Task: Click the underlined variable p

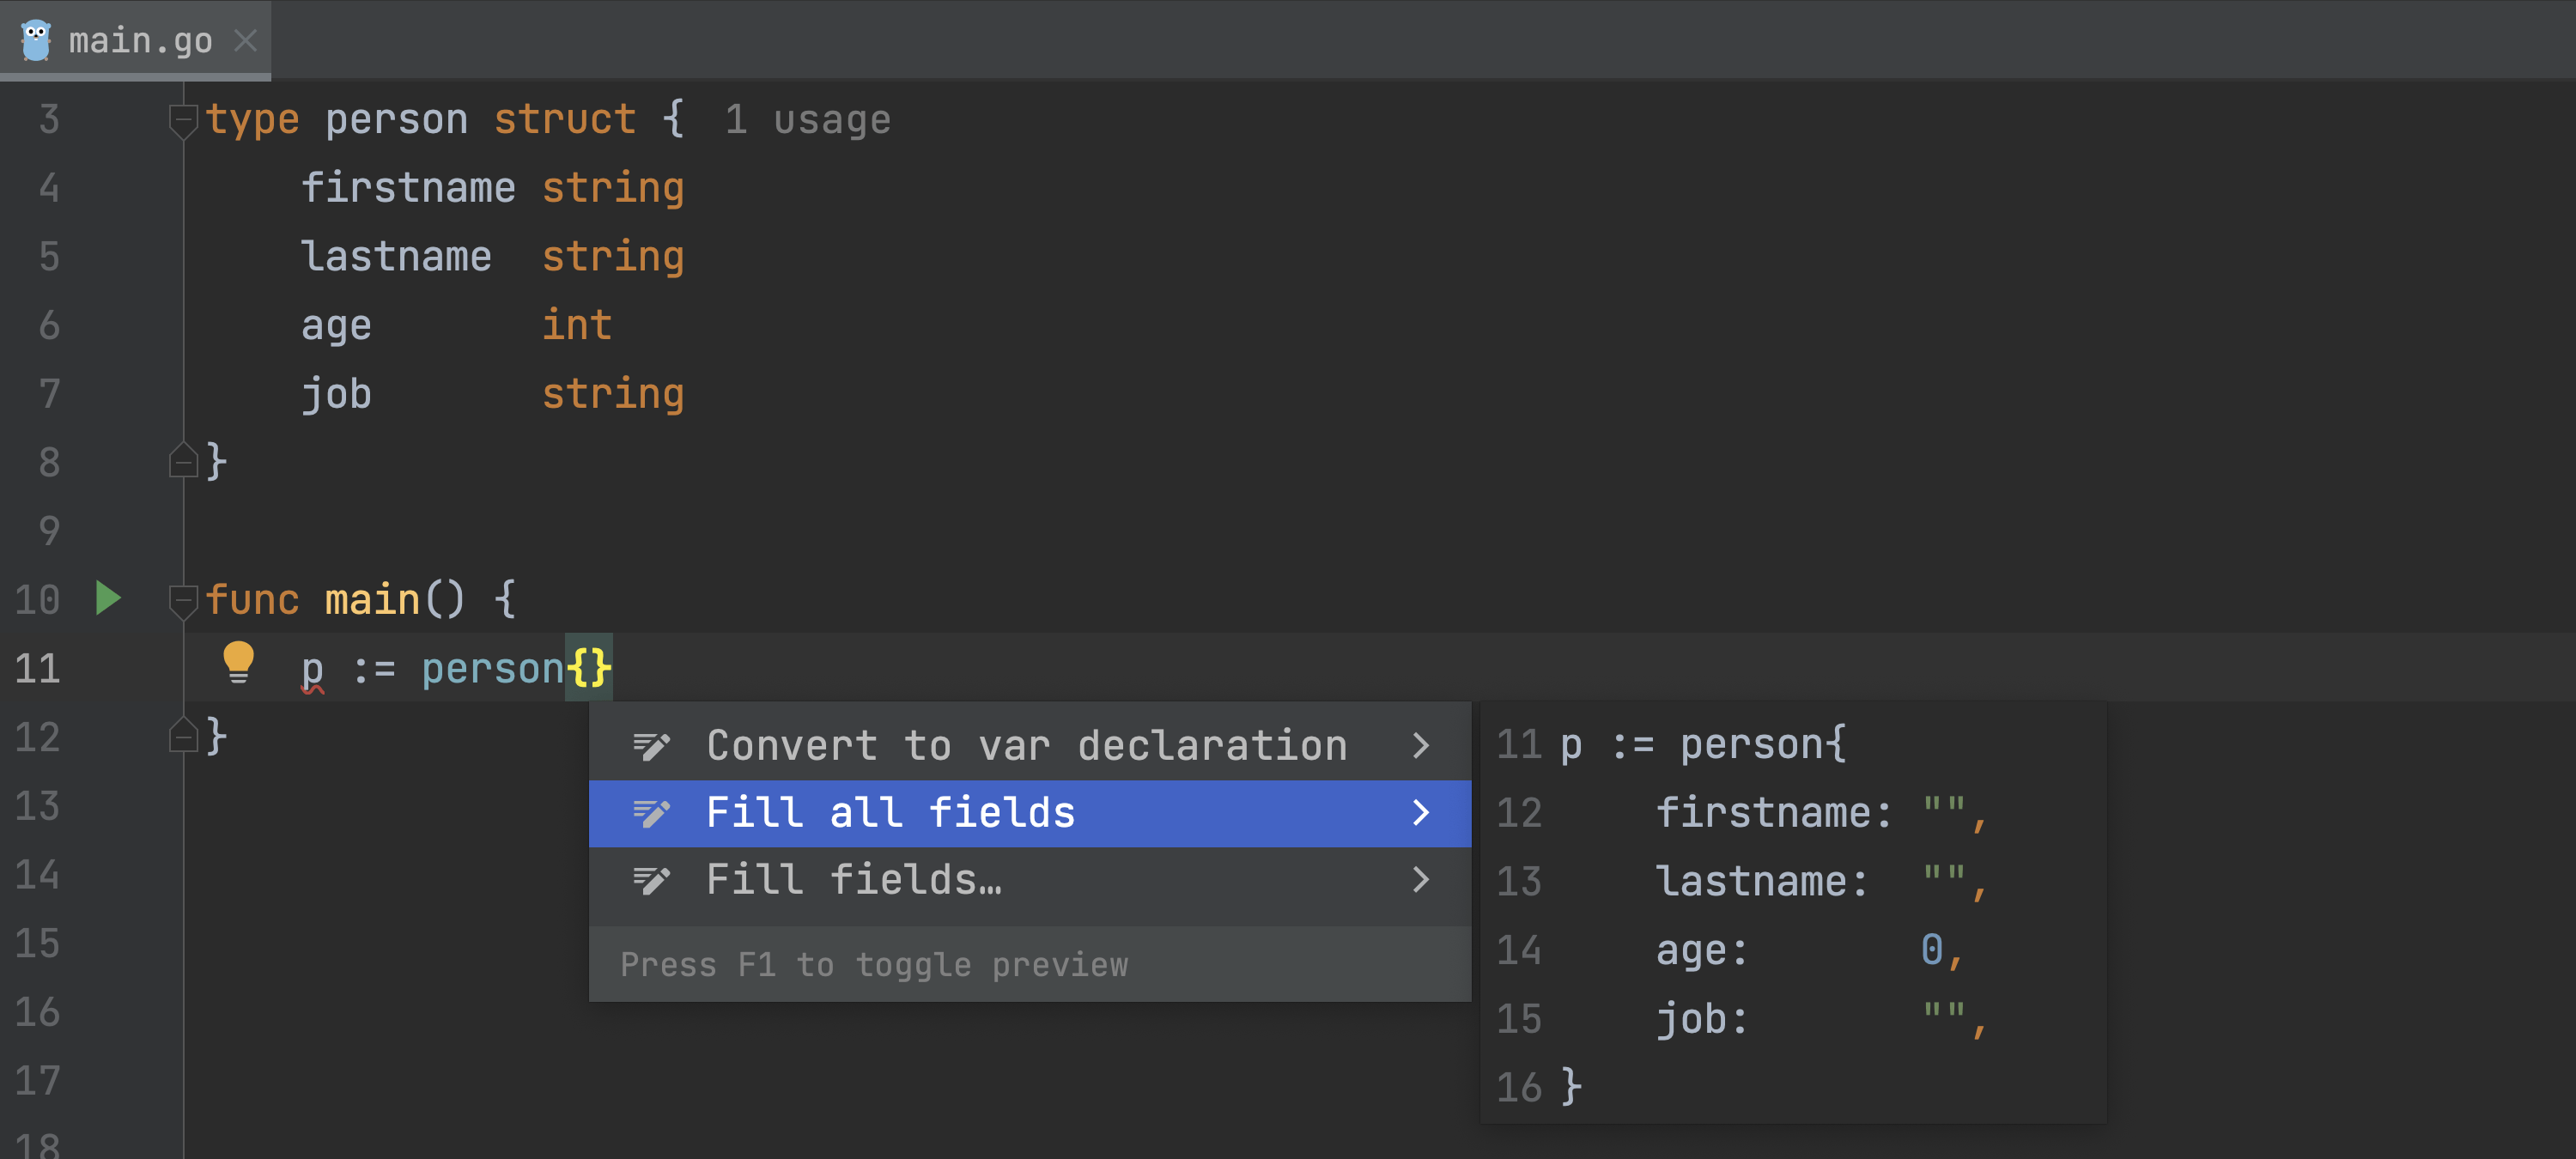Action: [x=312, y=668]
